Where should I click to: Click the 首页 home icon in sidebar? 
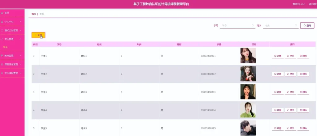(x=2, y=13)
